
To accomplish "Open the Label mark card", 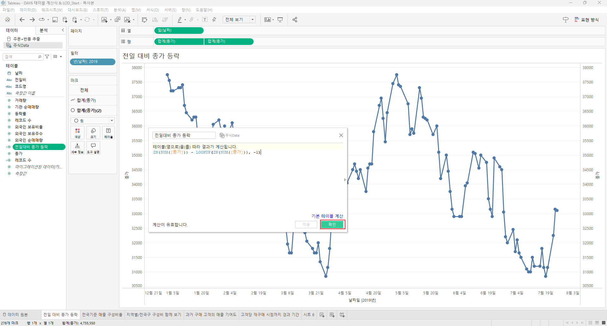I will point(108,133).
